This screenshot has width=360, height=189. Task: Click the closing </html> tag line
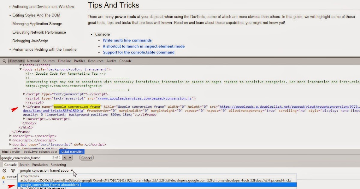pos(26,127)
